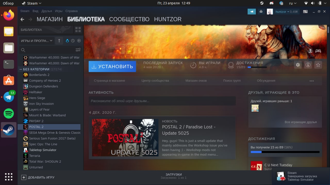
Task: Click the achievements progress bar in sidebar
Action: [285, 152]
